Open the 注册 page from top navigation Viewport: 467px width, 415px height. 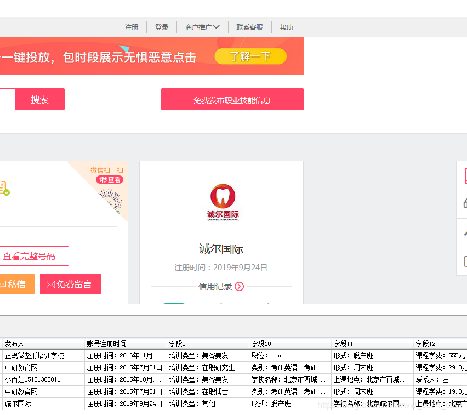coord(132,26)
